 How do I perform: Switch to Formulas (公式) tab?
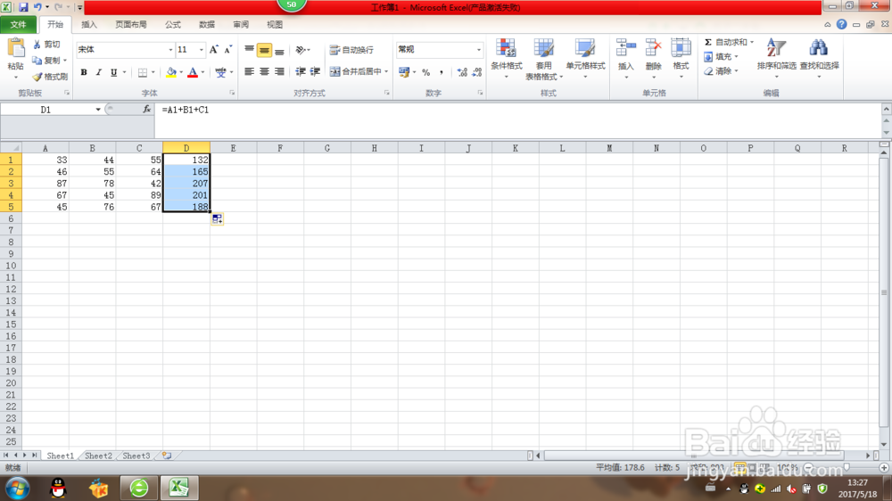(x=173, y=24)
